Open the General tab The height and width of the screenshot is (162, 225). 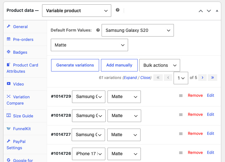tap(25, 27)
